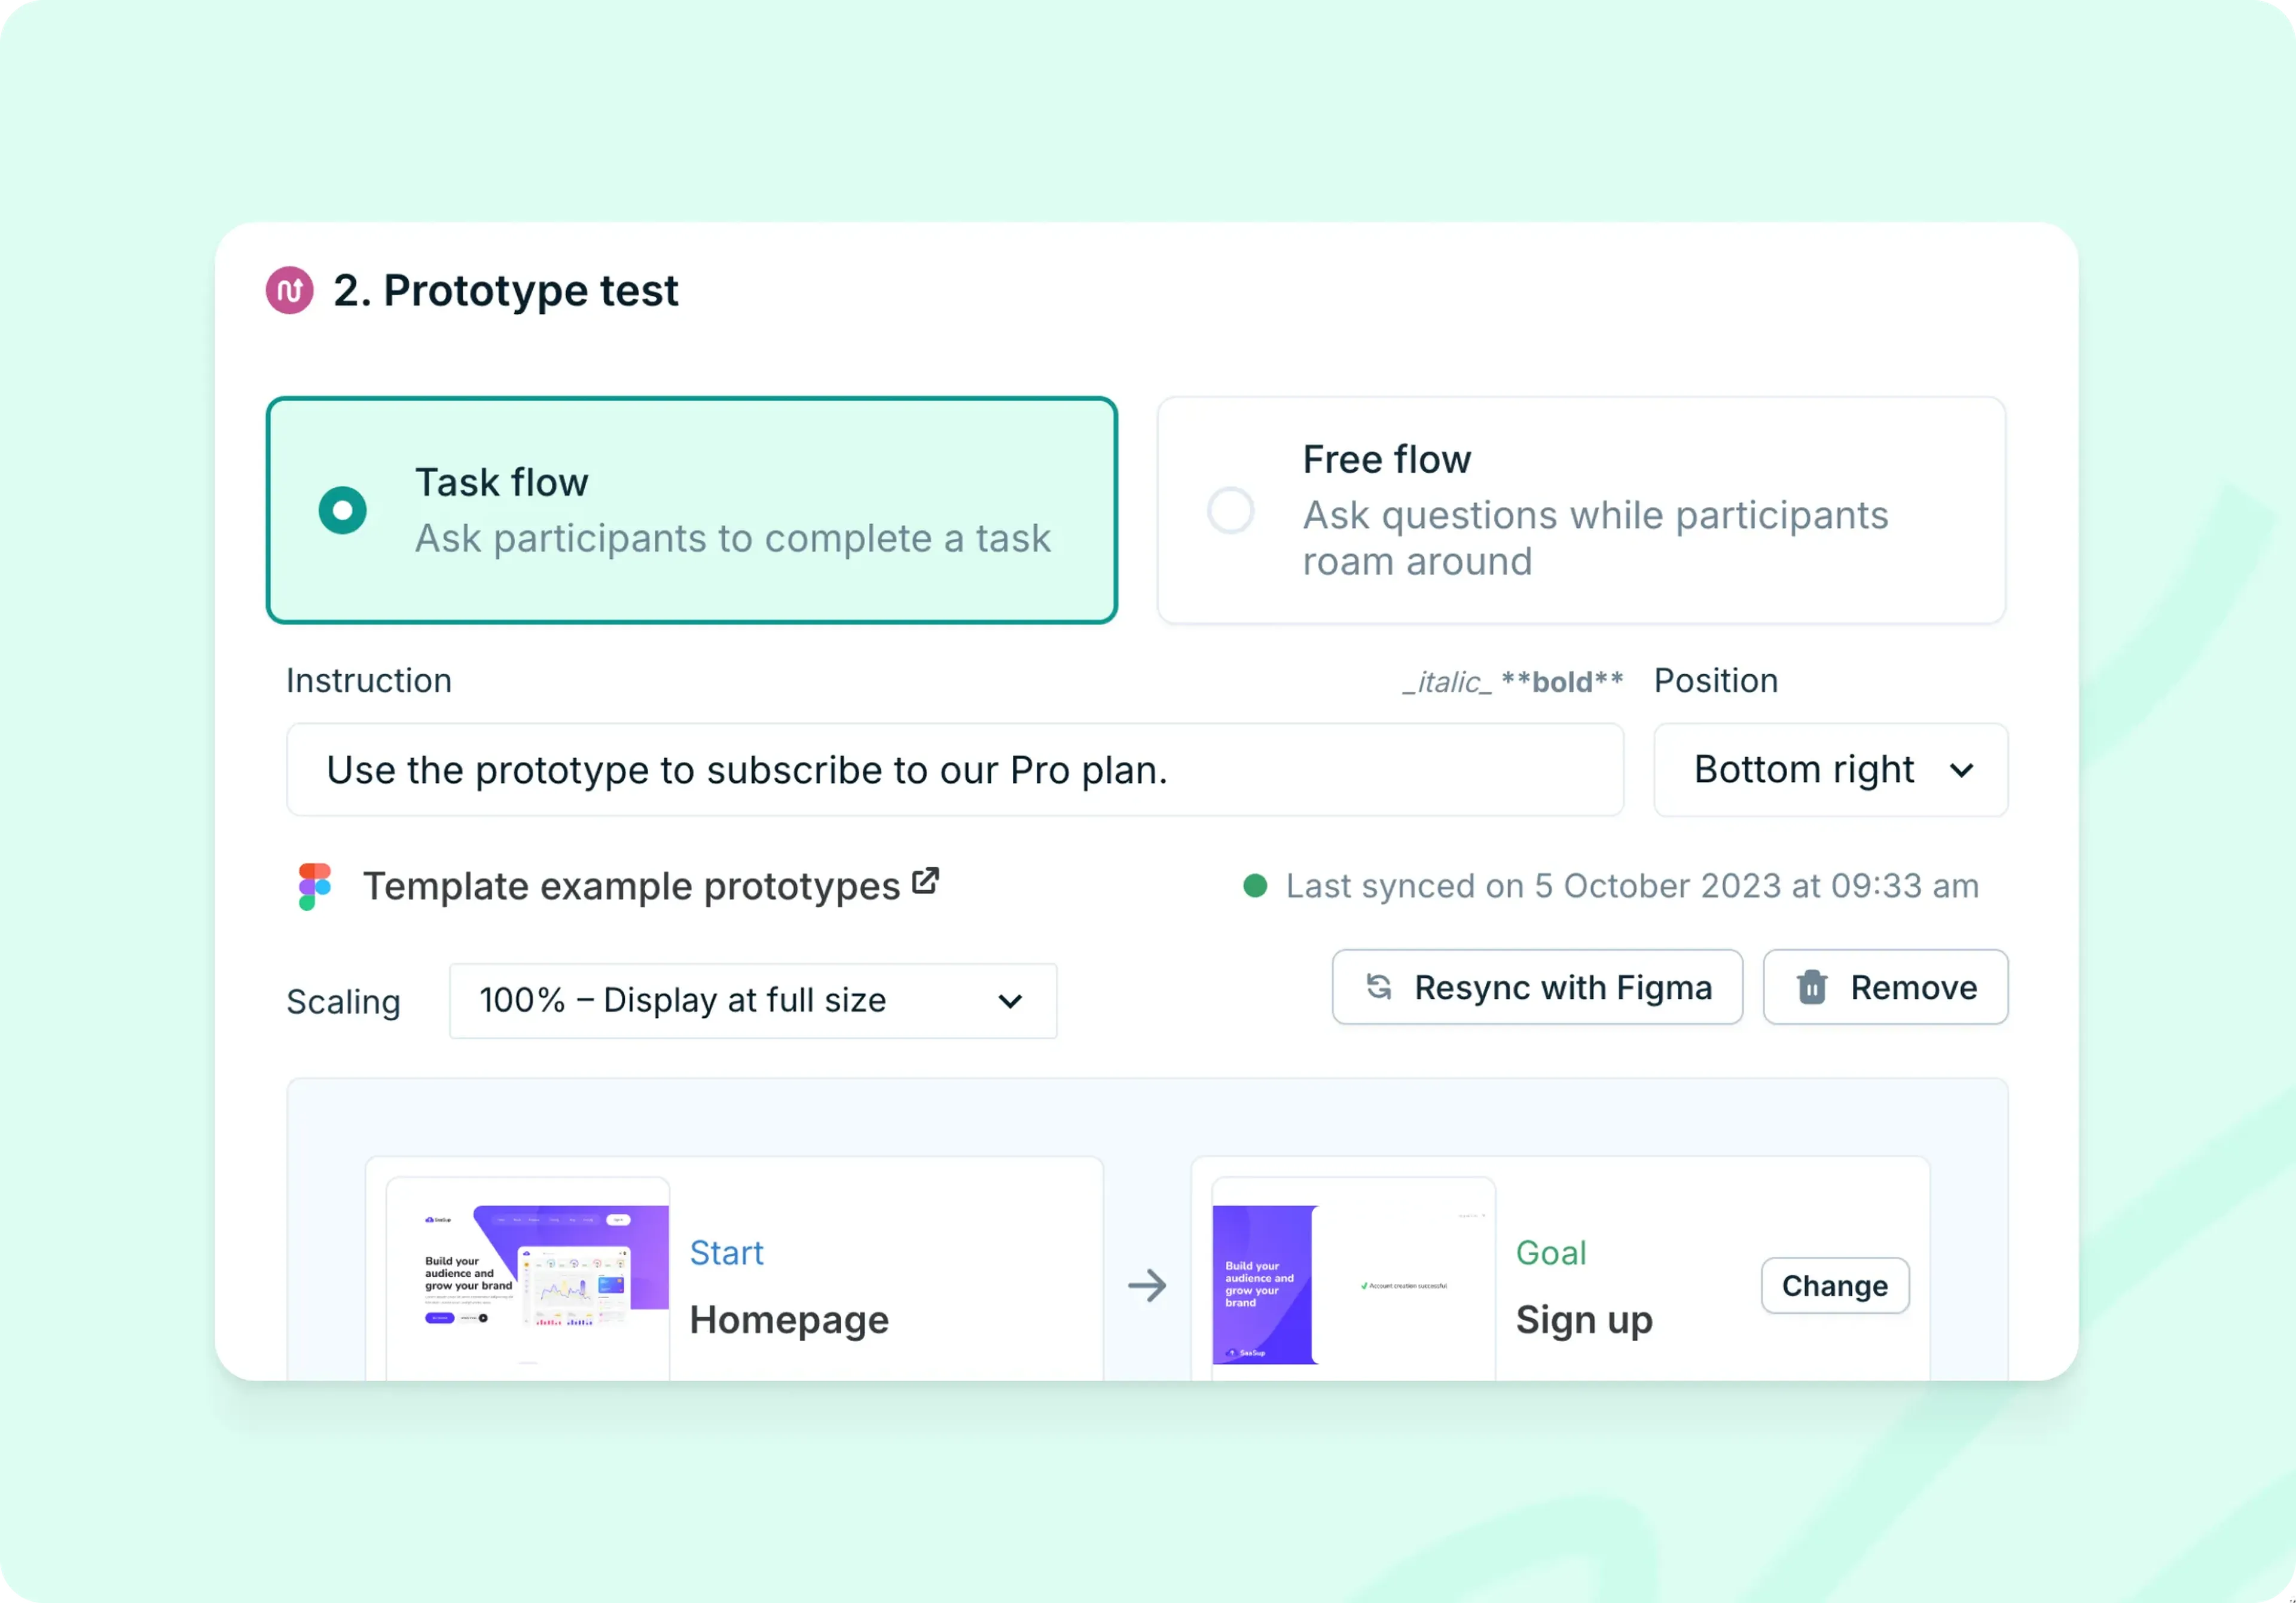Click Remove to delete the prototype

[x=1885, y=987]
